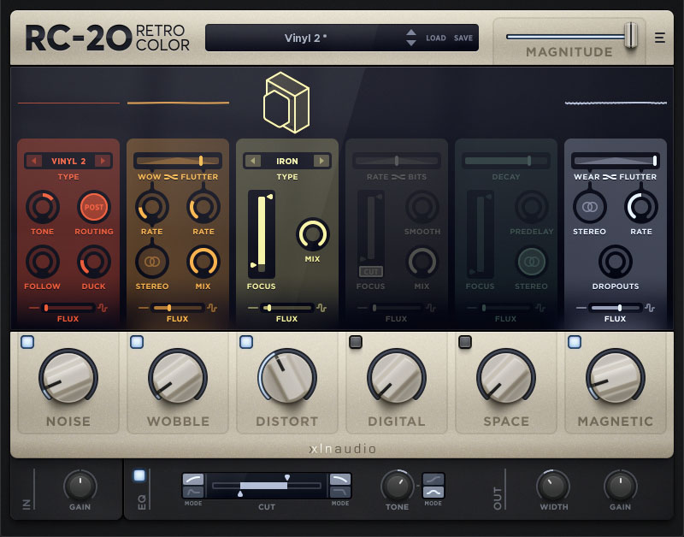This screenshot has width=684, height=537.
Task: Click the Space PREDELAY knob
Action: (x=532, y=207)
